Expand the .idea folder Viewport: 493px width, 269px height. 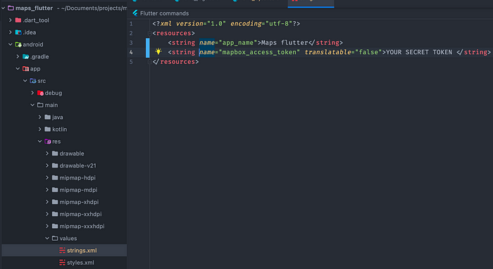(11, 32)
